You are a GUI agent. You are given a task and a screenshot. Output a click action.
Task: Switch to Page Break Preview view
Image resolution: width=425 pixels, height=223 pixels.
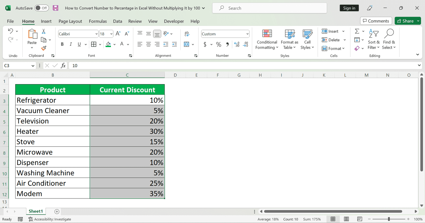(360, 219)
